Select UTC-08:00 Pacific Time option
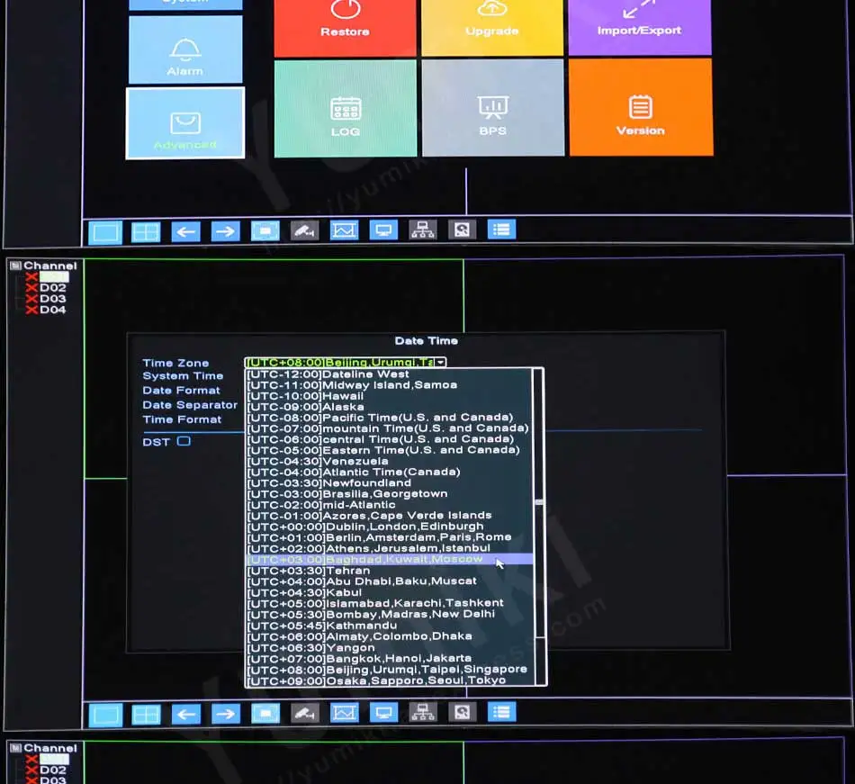 coord(390,418)
